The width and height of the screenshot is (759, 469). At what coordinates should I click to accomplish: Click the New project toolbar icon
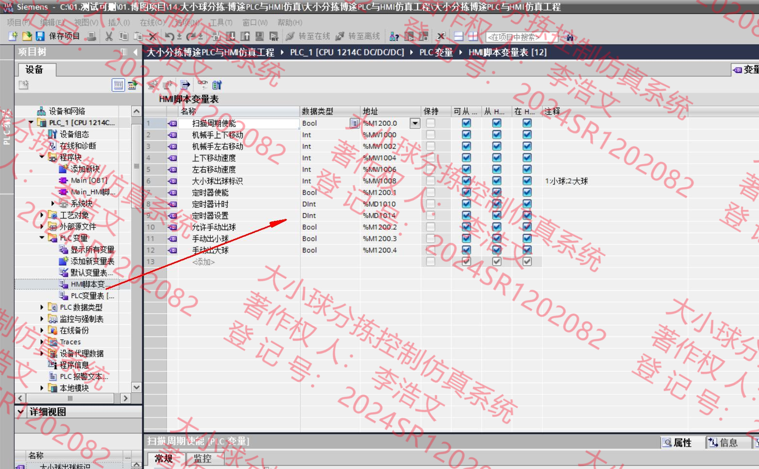tap(13, 36)
